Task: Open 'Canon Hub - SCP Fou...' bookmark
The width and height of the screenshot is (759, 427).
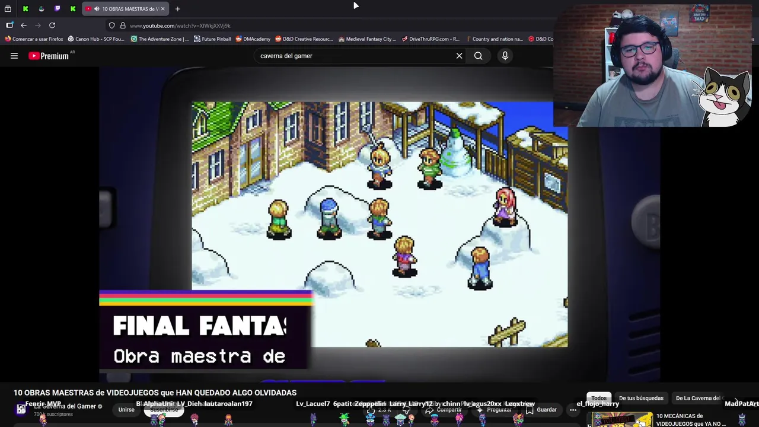Action: [96, 39]
